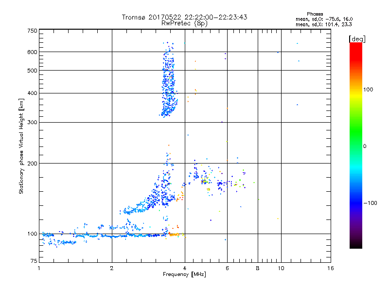Click the x-axis label '10'
The width and height of the screenshot is (389, 292).
(281, 268)
